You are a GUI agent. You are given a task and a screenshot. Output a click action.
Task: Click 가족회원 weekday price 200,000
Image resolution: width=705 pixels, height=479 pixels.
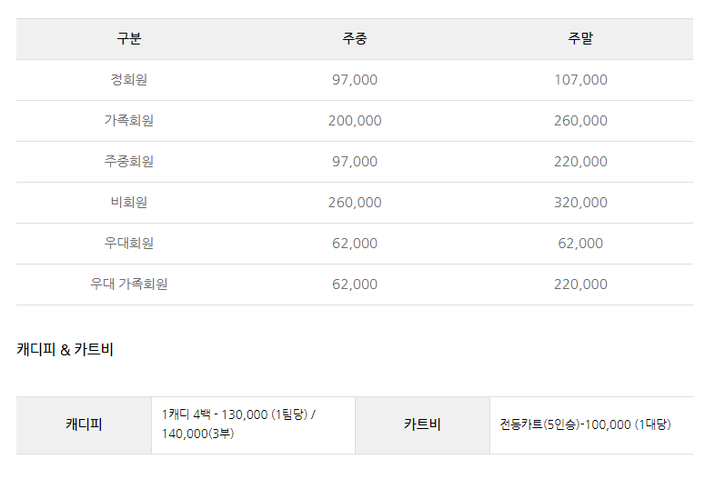[355, 120]
